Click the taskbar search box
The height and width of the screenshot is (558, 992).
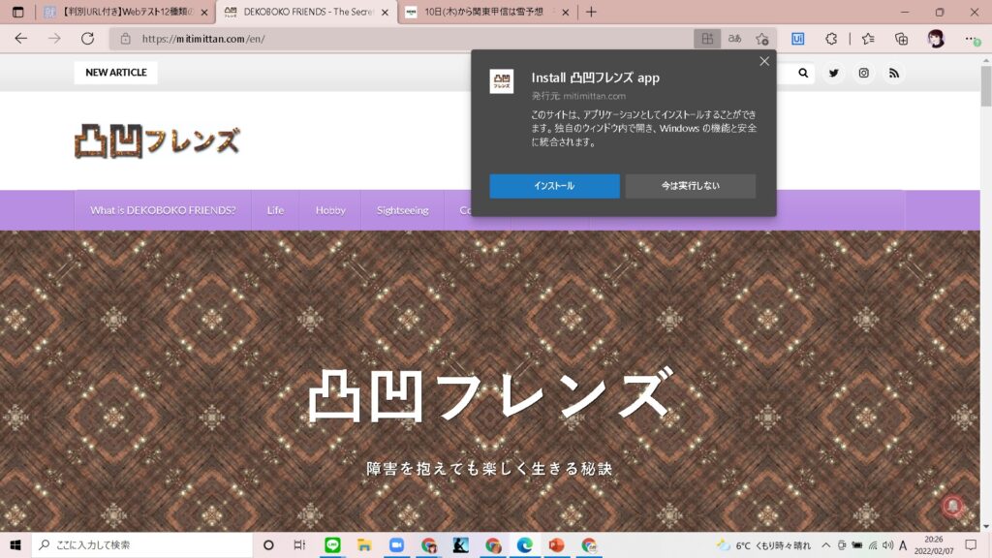[x=142, y=545]
